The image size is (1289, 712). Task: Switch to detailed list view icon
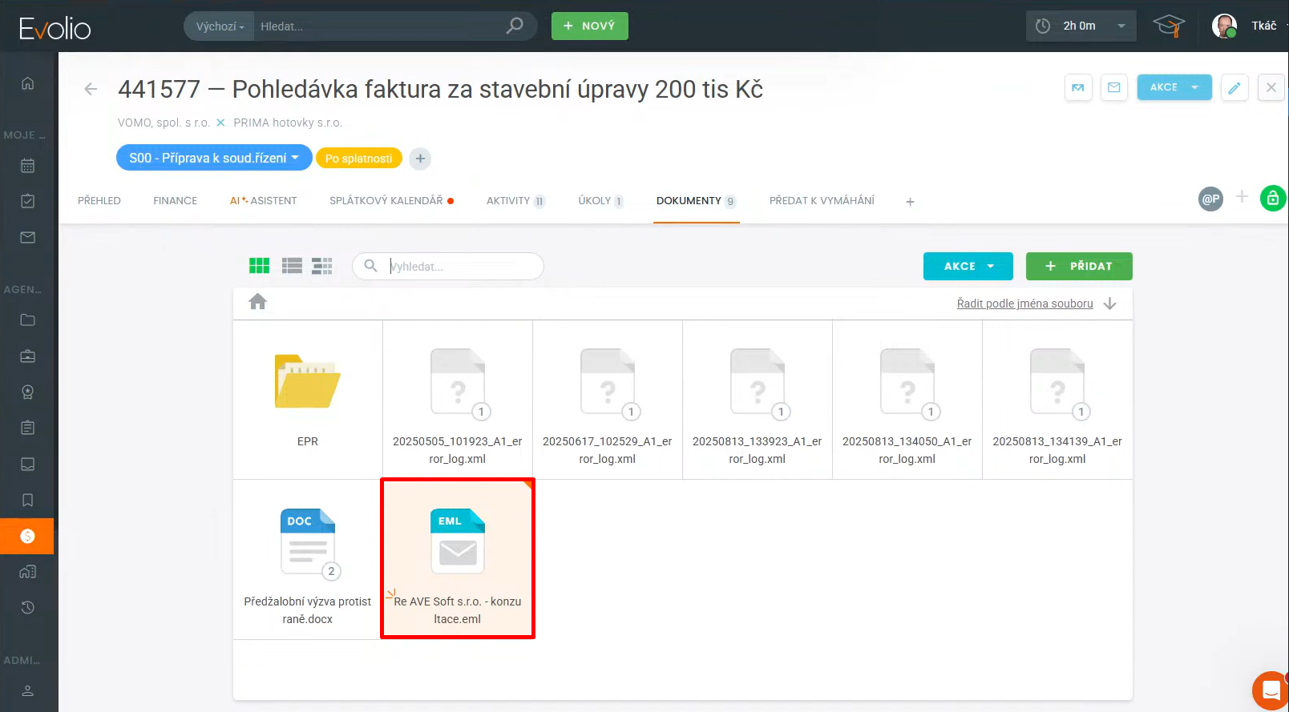322,266
